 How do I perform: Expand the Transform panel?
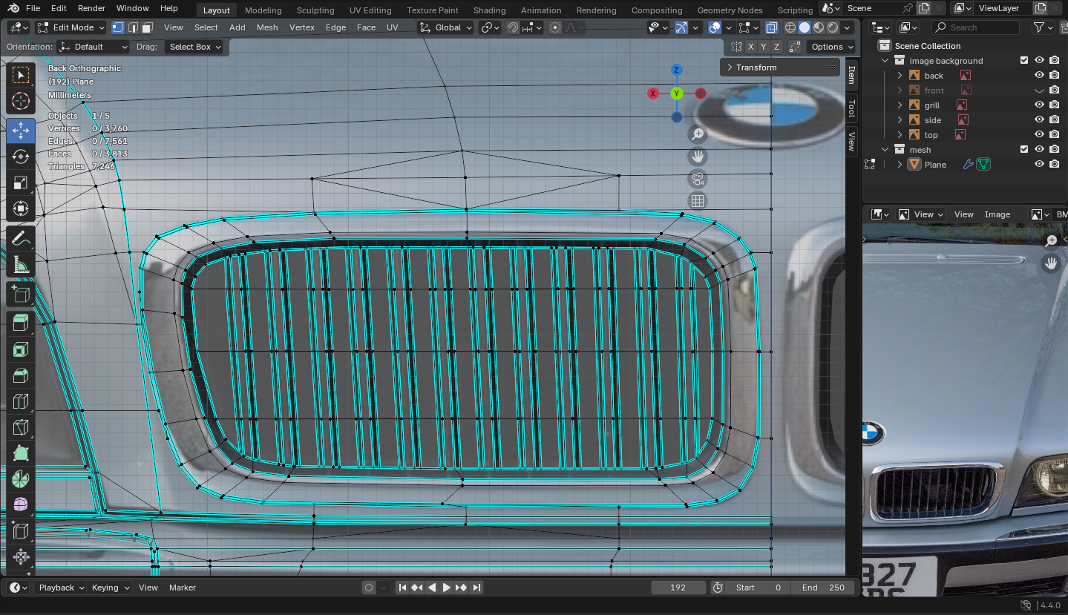pos(756,68)
